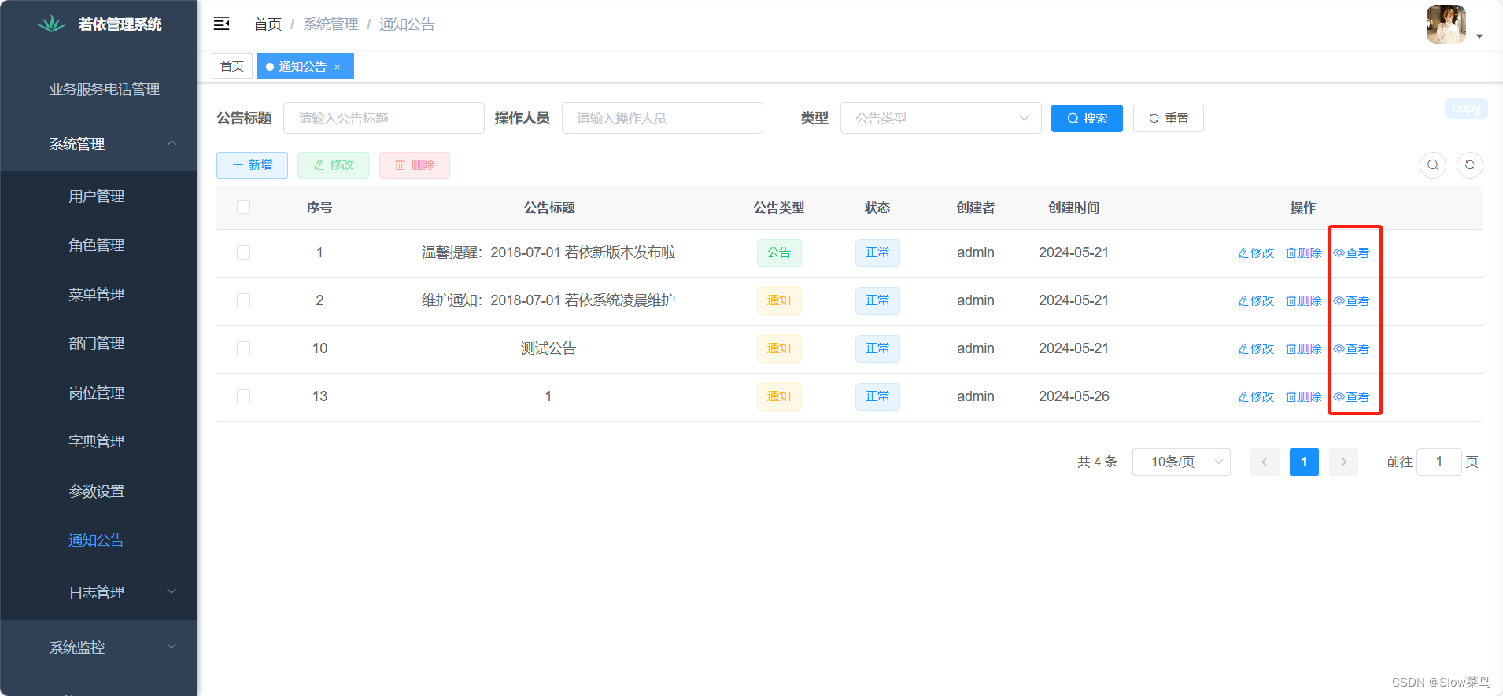Close the 通知公告 tab
The height and width of the screenshot is (696, 1503).
click(338, 68)
